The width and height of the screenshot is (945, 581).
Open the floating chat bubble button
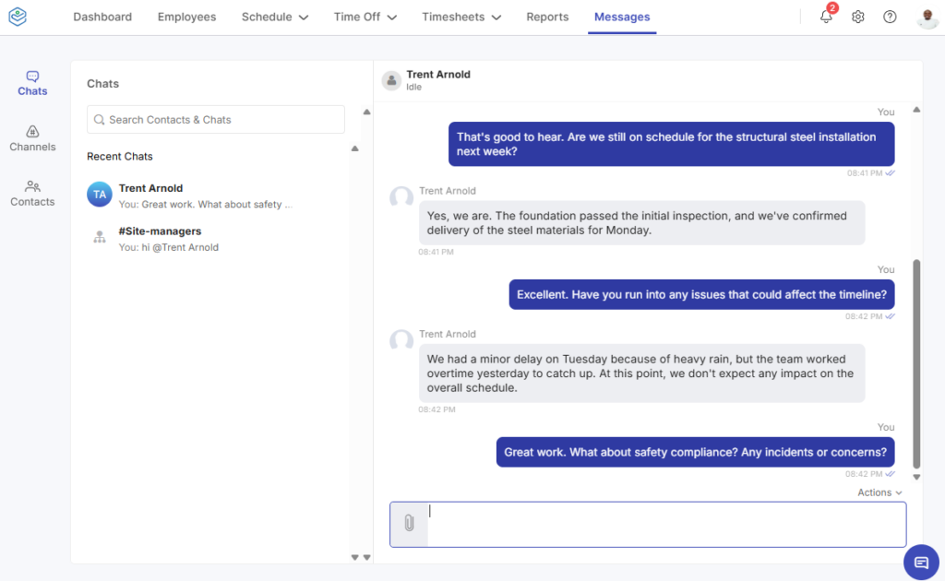point(921,563)
